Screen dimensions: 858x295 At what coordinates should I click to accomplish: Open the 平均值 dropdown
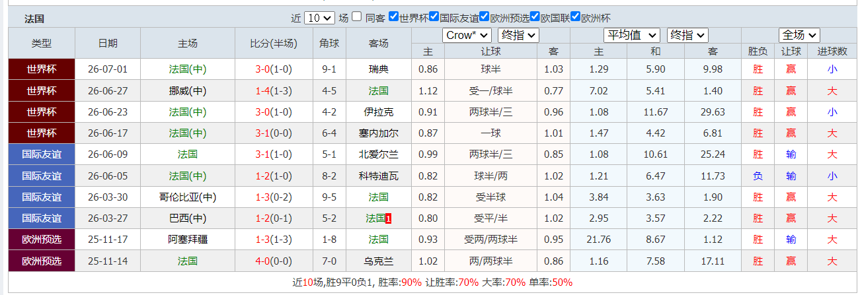click(x=632, y=35)
